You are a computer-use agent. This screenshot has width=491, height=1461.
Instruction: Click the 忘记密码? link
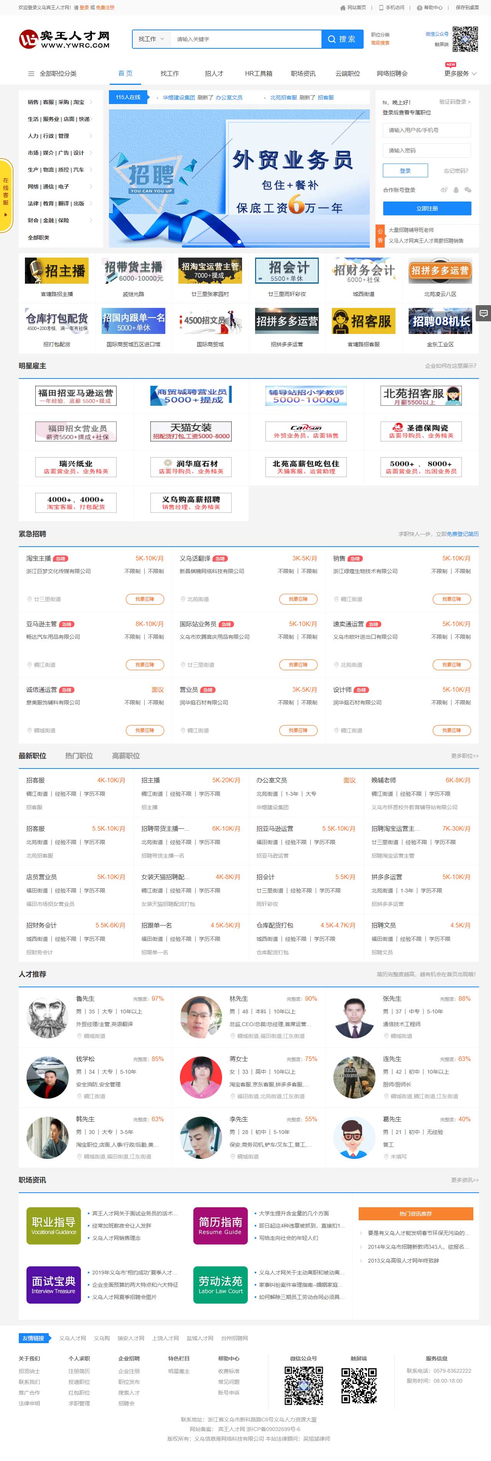point(455,171)
